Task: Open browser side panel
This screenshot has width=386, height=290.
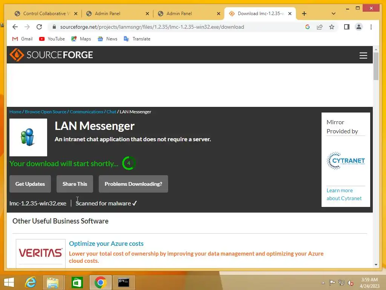Action: [x=347, y=27]
